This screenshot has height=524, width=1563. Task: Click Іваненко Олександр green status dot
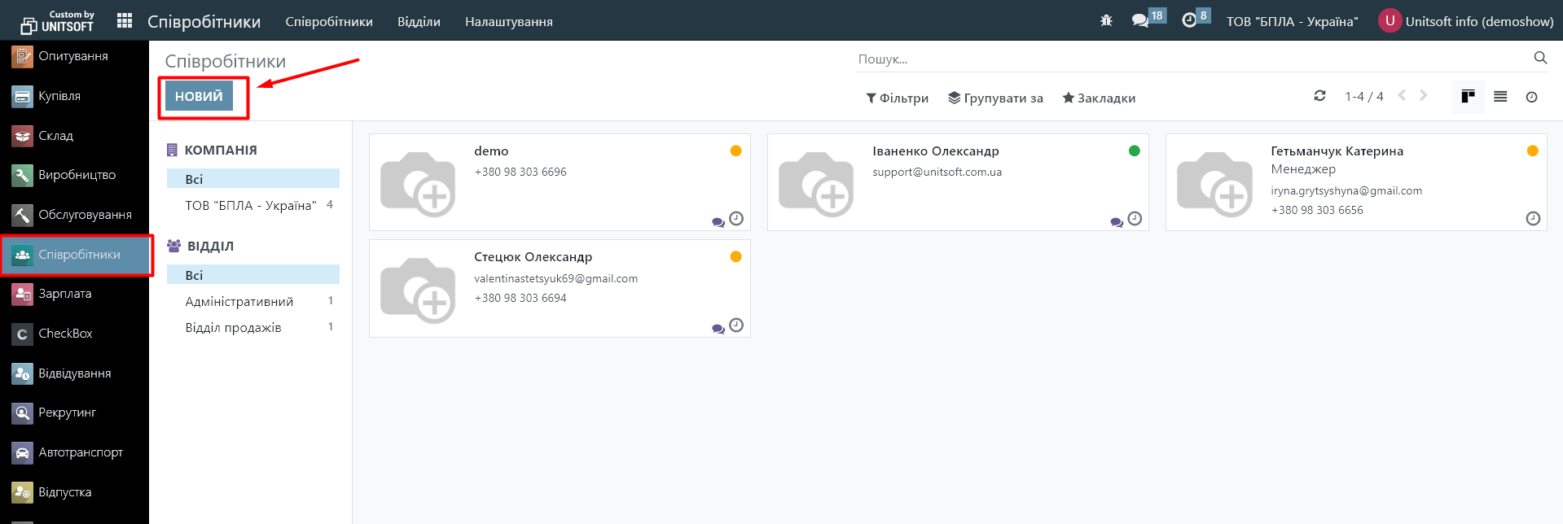1134,151
